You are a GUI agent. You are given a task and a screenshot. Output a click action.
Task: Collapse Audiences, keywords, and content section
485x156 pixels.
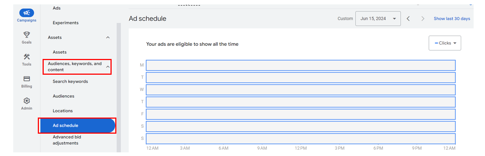(x=108, y=67)
